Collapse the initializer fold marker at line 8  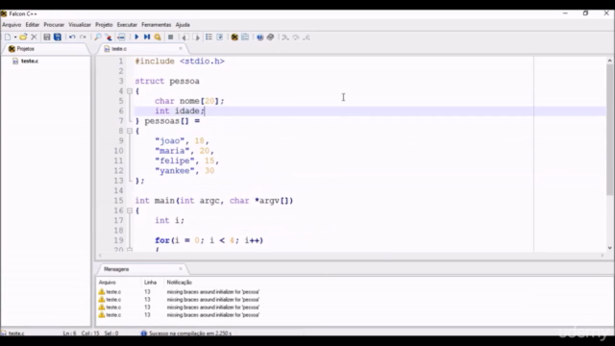pyautogui.click(x=130, y=131)
